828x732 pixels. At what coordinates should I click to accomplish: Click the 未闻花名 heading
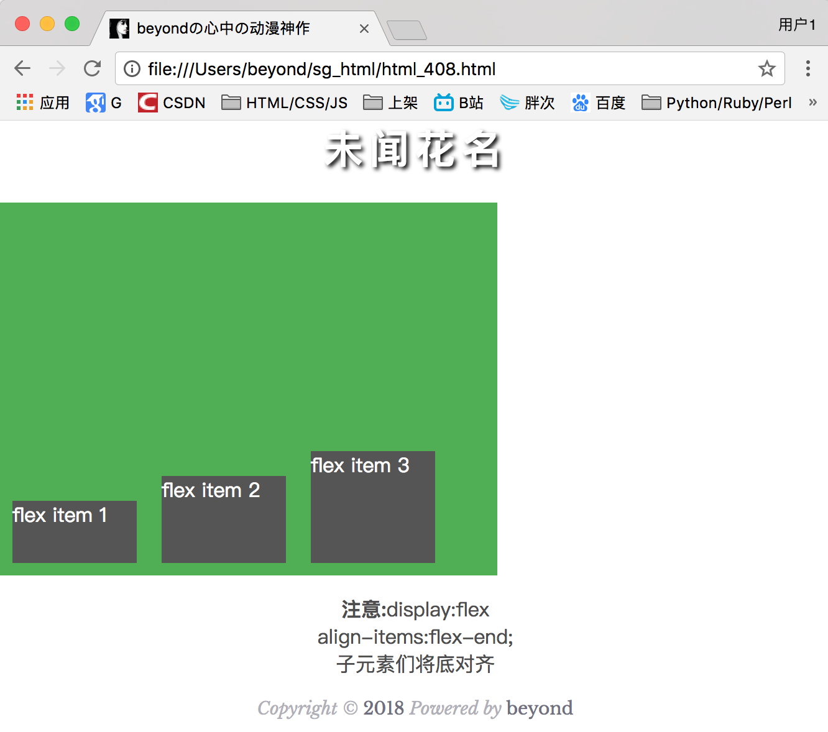pyautogui.click(x=414, y=150)
